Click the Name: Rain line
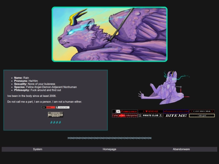The image size is (219, 164). 21,78
